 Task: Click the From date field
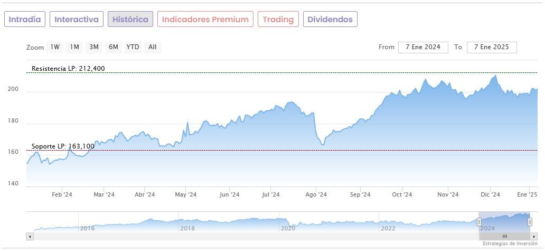(x=423, y=47)
